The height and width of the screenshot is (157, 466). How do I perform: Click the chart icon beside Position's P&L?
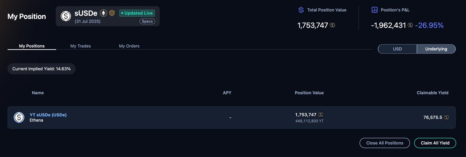(375, 10)
